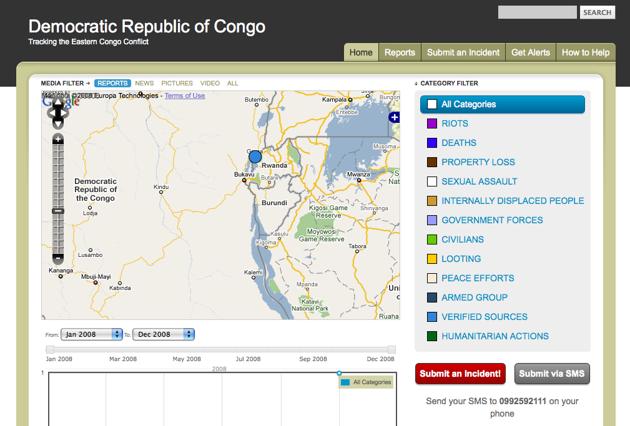630x426 pixels.
Task: Click the right timeline range handle
Action: 391,349
